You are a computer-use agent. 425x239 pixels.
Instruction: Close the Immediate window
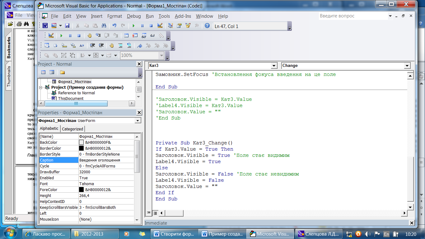pyautogui.click(x=412, y=223)
